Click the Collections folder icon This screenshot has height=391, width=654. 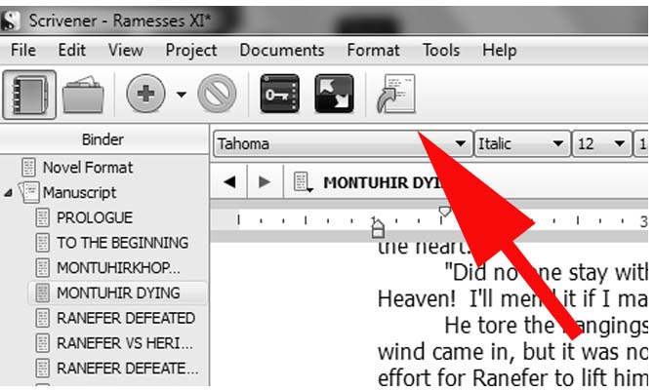pyautogui.click(x=84, y=95)
